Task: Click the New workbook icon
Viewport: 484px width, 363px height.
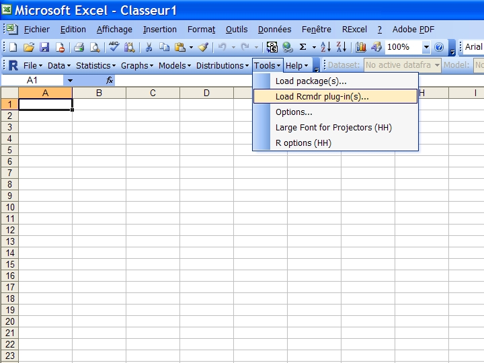Action: 13,47
